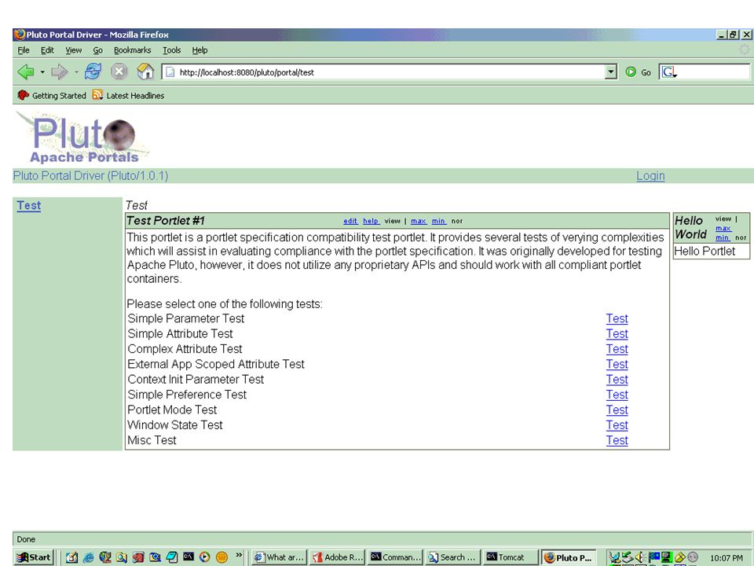Screen dimensions: 754x566
Task: Switch to Tomcat taskbar window
Action: click(511, 557)
